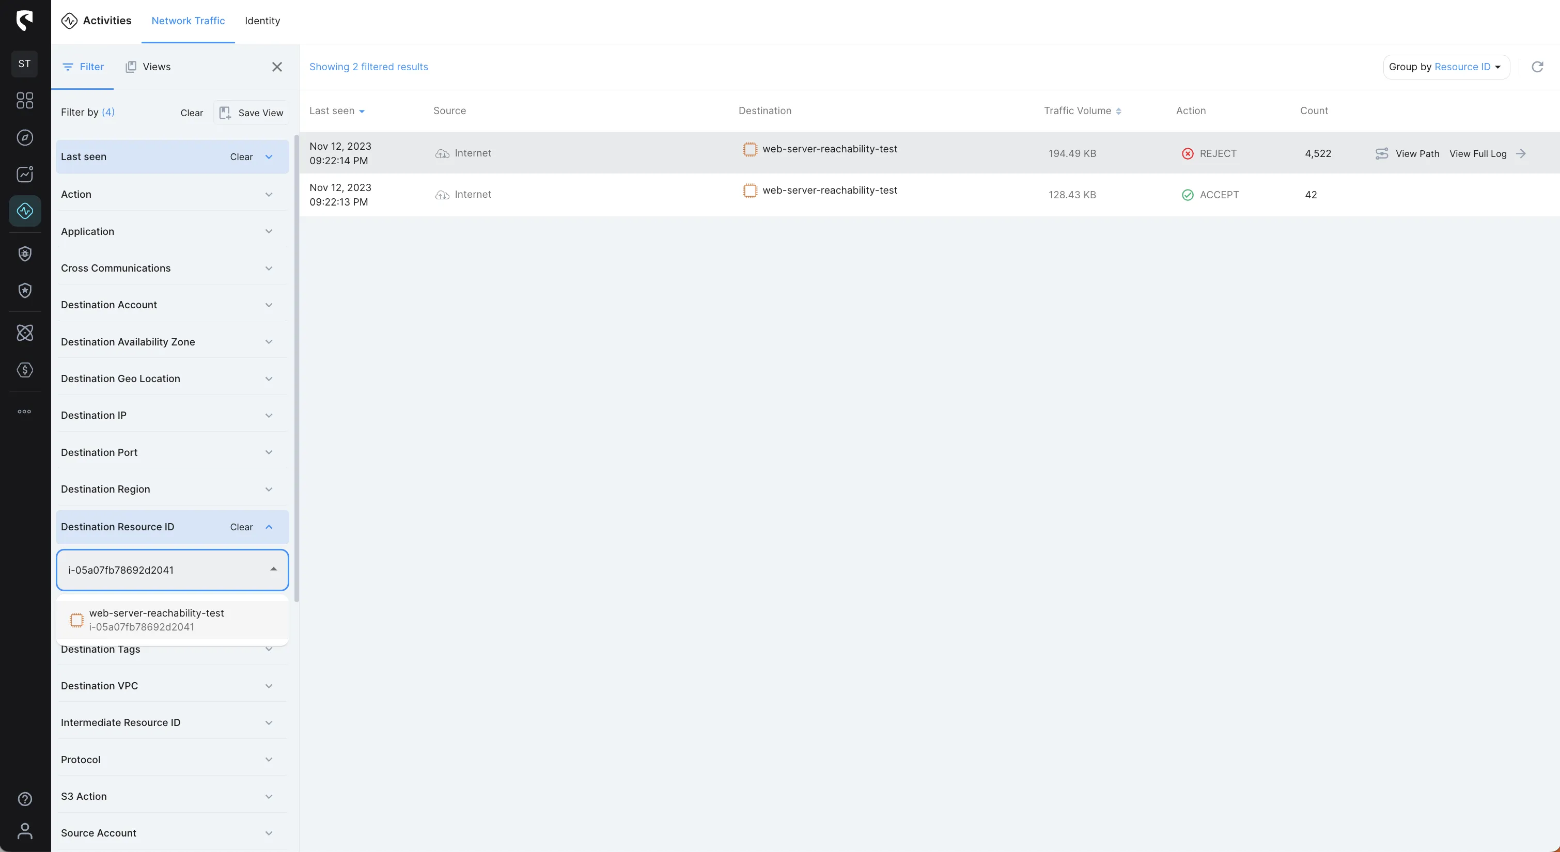The image size is (1560, 852).
Task: Click the arrow next to View Full Log
Action: (1521, 154)
